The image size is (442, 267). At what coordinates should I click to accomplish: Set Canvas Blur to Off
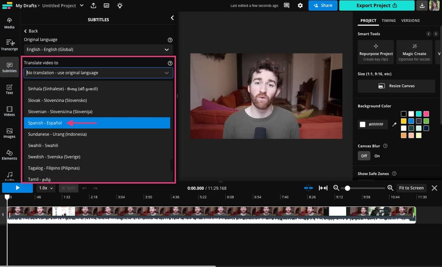pos(364,156)
